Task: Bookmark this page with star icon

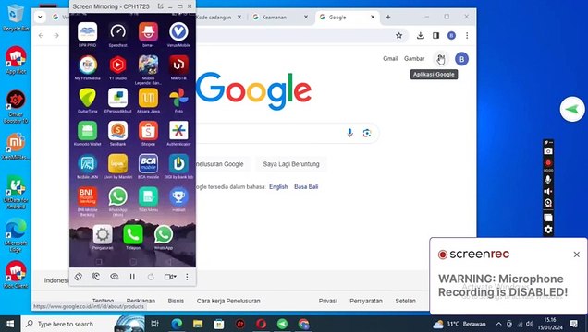Action: (x=399, y=36)
